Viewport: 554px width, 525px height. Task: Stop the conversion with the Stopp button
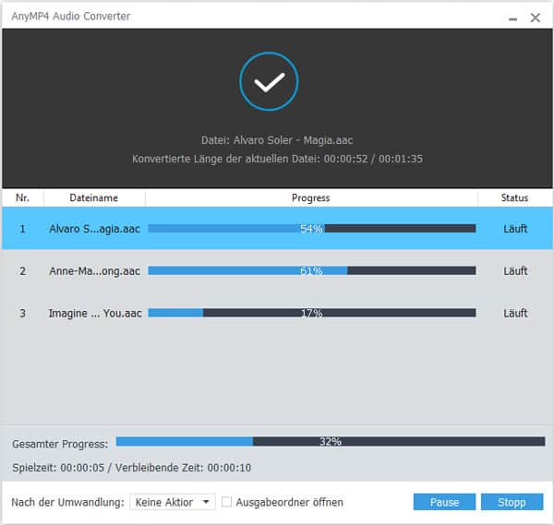(512, 502)
